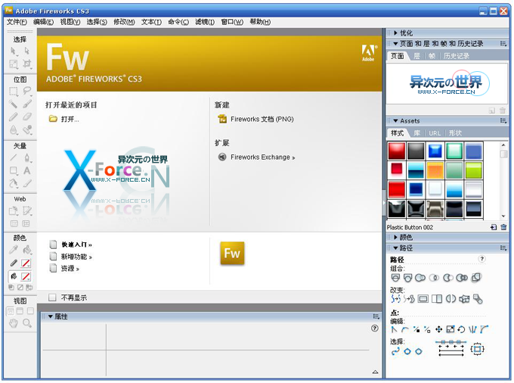Click the styles list down scroll arrow
Screen dimensions: 514x383
pos(503,216)
